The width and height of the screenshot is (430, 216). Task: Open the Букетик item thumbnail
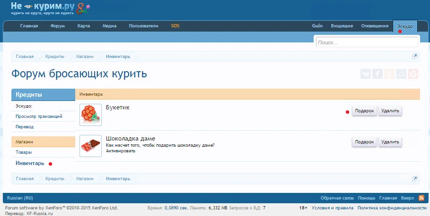point(90,115)
